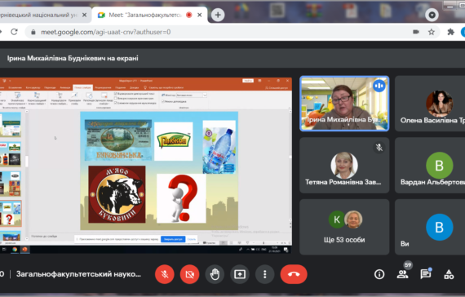The image size is (465, 297).
Task: Turn the camera on in Meet
Action: [x=189, y=274]
